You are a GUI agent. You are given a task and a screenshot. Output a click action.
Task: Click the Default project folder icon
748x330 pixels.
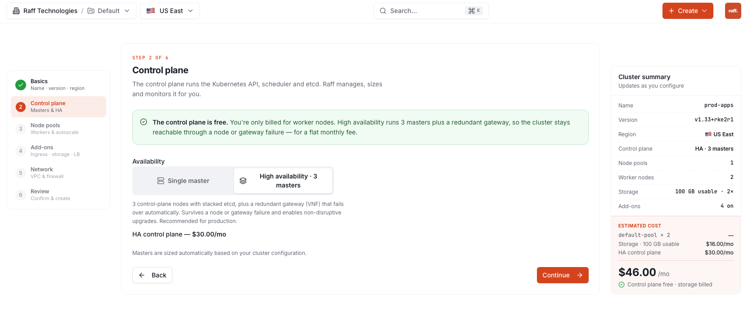click(91, 11)
